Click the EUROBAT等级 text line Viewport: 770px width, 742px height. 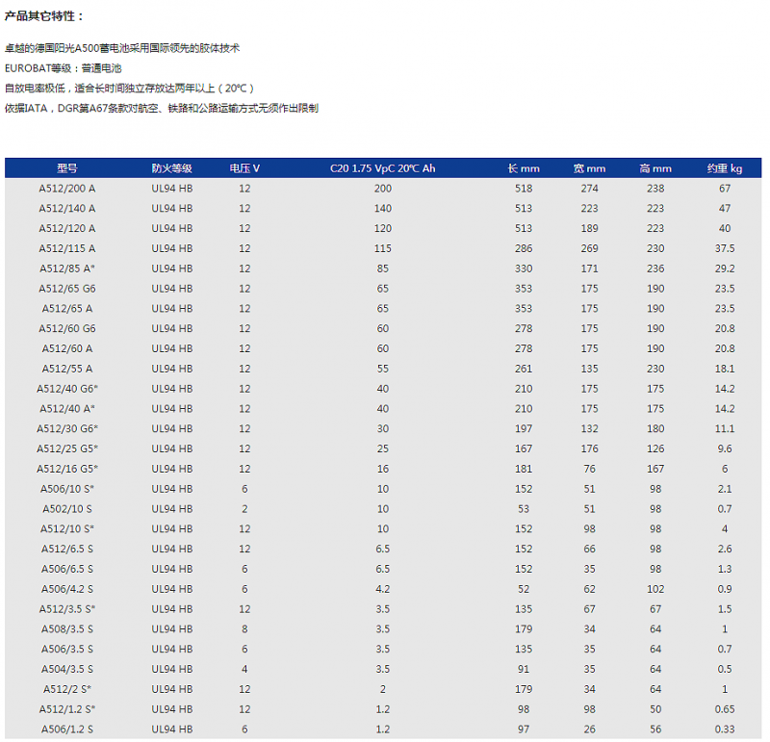click(63, 68)
